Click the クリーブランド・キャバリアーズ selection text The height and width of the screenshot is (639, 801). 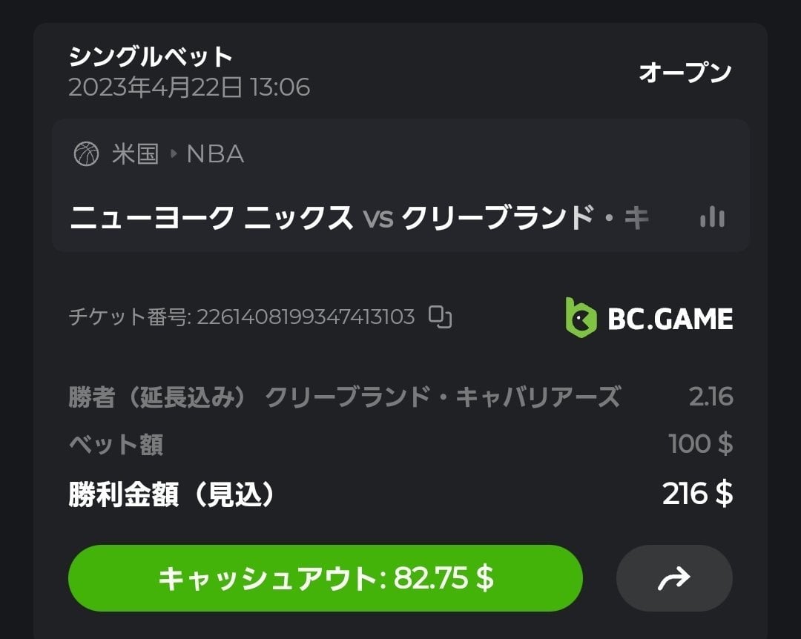click(442, 397)
